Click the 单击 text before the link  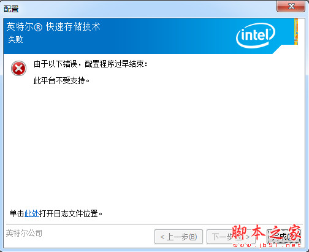tap(17, 213)
